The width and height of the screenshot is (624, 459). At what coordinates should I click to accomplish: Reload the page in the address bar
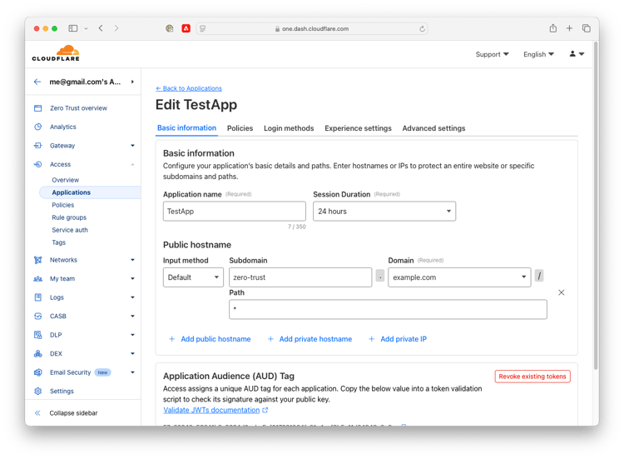(422, 28)
